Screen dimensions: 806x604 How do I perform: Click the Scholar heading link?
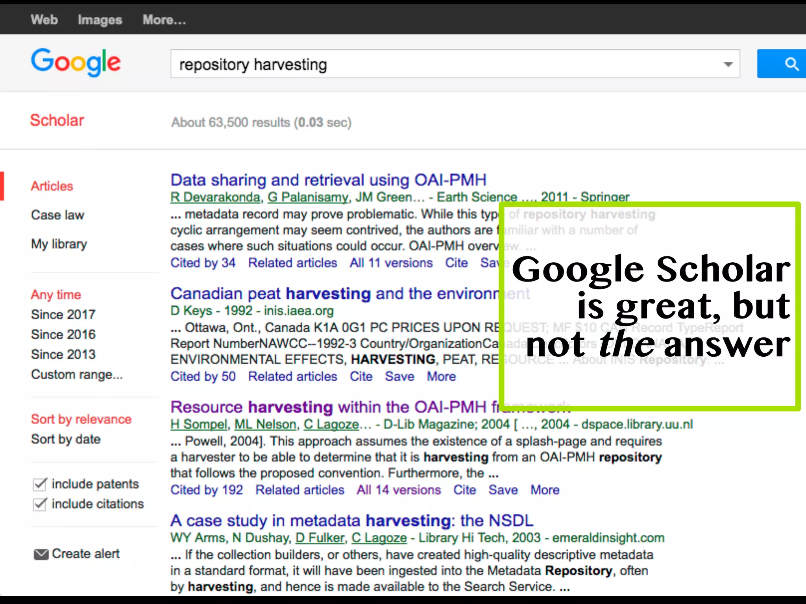[x=57, y=120]
